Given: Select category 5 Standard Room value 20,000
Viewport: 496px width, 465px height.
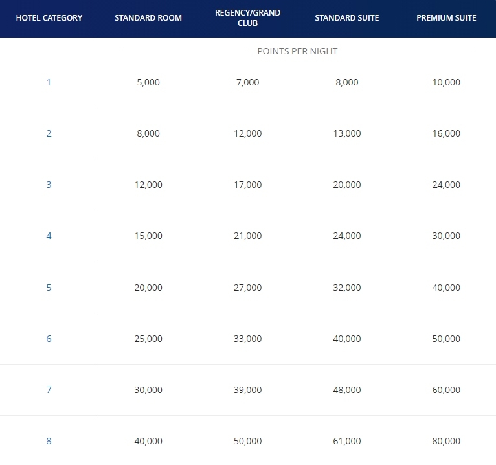Looking at the screenshot, I should click(148, 288).
